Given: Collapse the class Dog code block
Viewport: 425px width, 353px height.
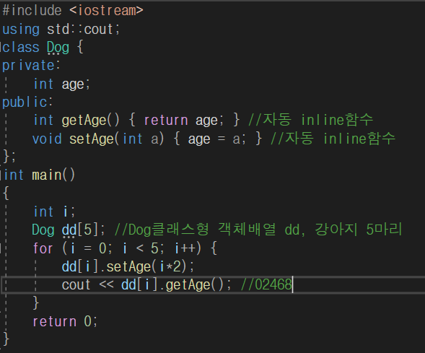Looking at the screenshot, I should coord(1,48).
